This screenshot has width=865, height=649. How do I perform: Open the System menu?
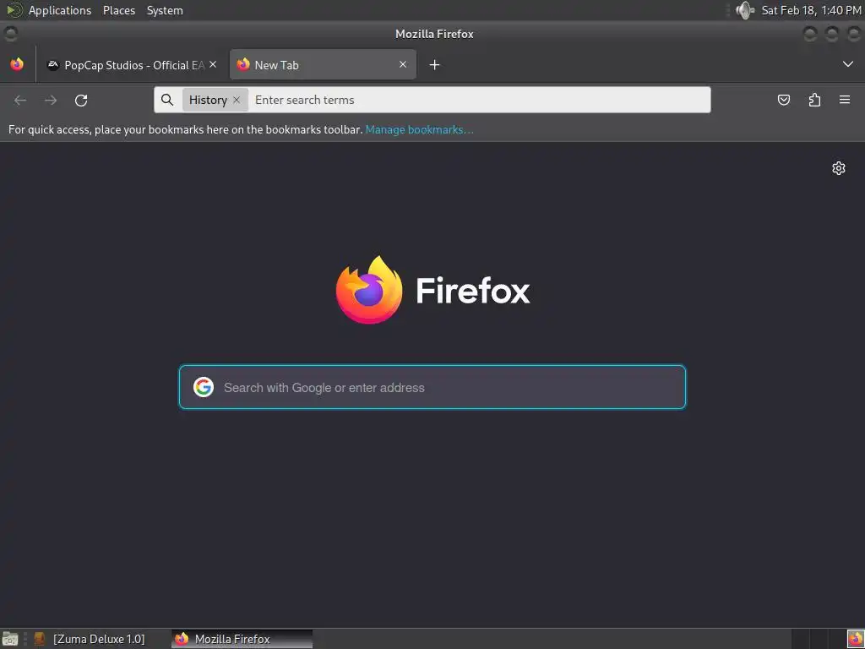[165, 10]
